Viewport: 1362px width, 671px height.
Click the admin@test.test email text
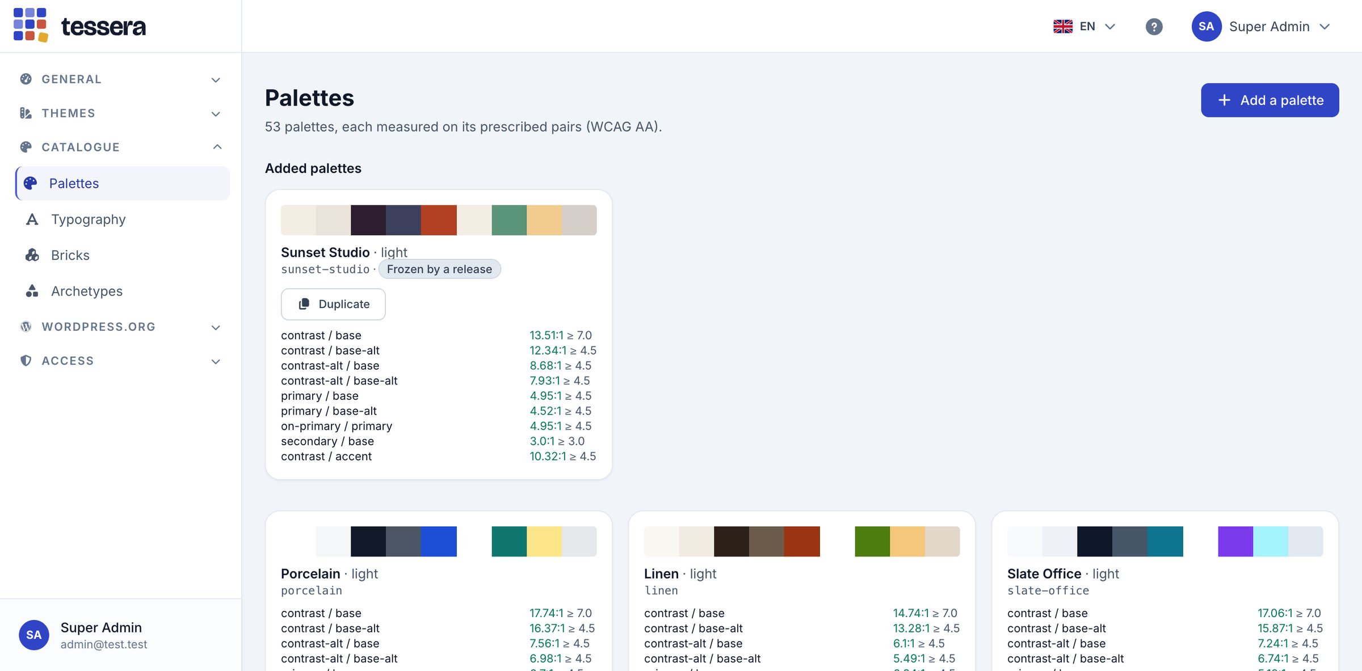coord(104,644)
